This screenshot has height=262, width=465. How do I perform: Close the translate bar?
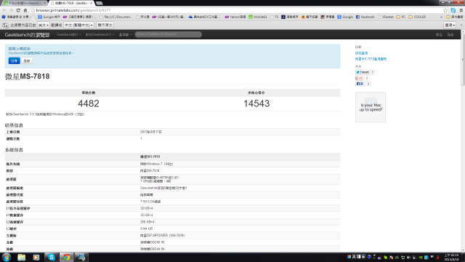[x=461, y=25]
